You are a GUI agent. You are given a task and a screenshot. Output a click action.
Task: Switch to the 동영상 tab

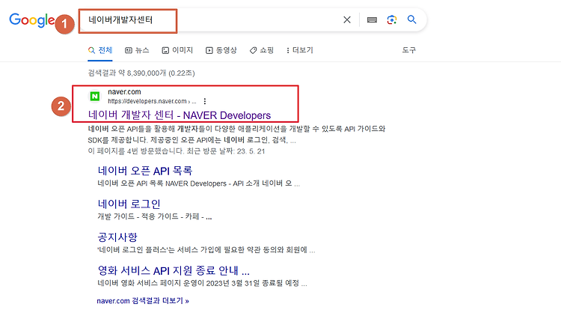pos(221,50)
